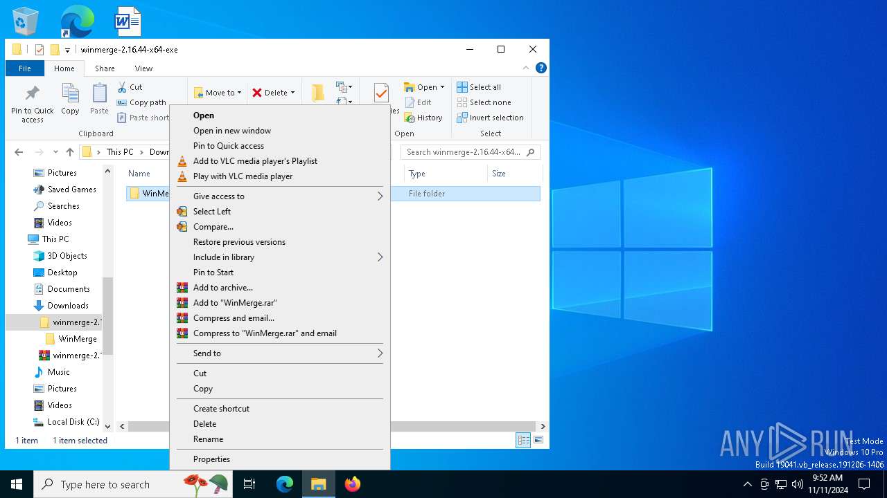Image resolution: width=887 pixels, height=498 pixels.
Task: Choose Compress and email...
Action: tap(279, 318)
